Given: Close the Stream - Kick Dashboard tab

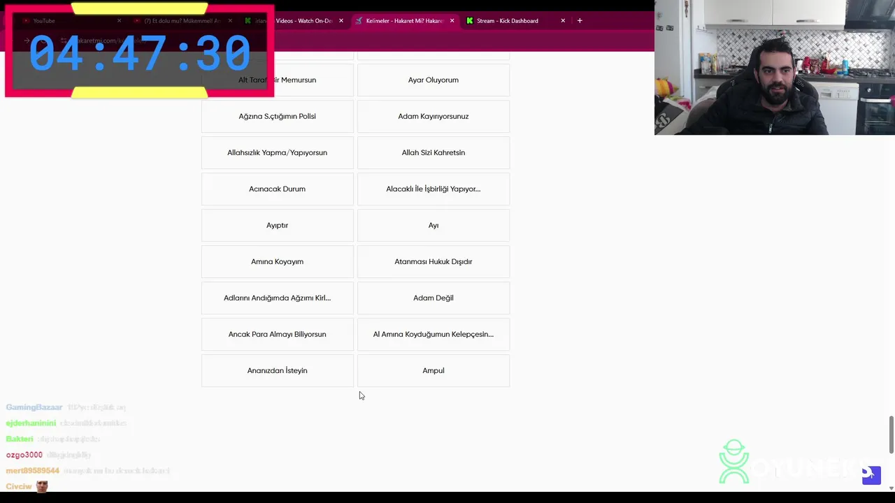Looking at the screenshot, I should [x=563, y=21].
